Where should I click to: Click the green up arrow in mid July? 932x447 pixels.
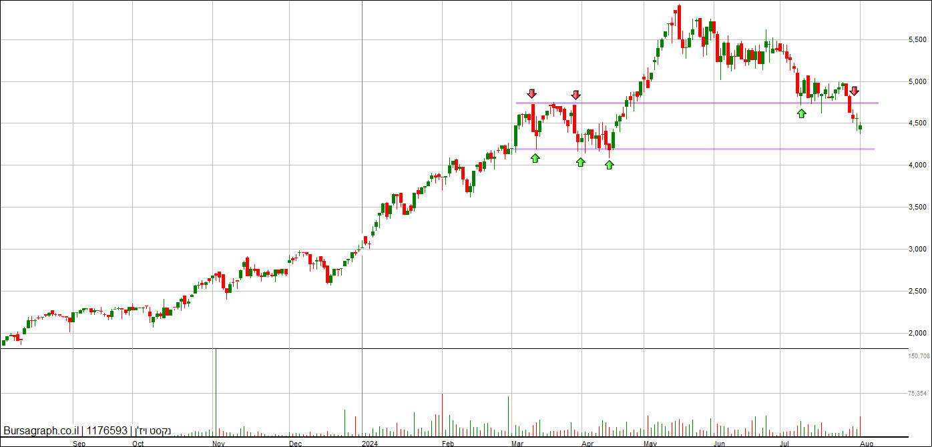point(802,113)
